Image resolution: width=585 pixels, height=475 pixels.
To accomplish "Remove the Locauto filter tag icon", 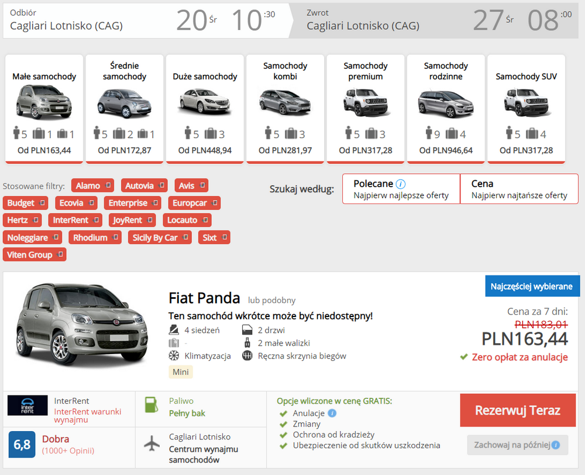I will 205,220.
